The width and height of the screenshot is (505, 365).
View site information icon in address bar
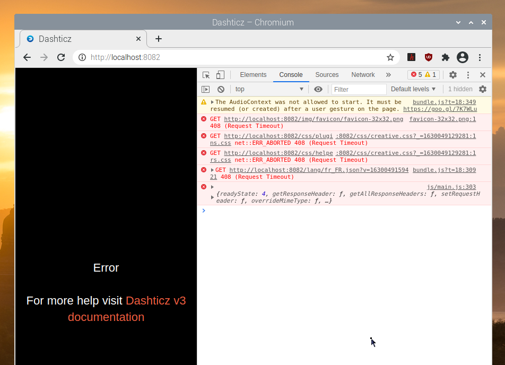coord(82,57)
